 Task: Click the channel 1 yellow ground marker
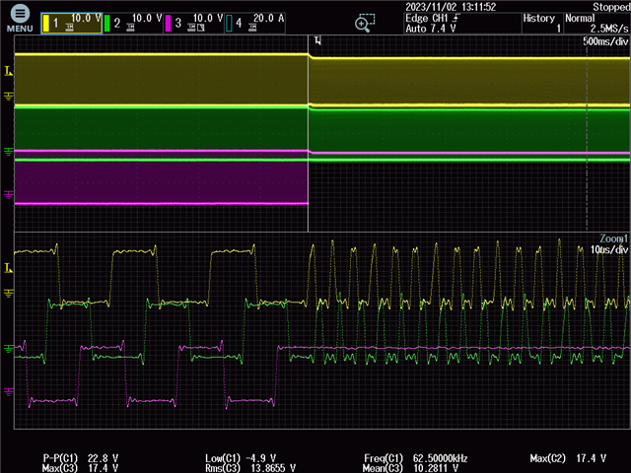(9, 96)
